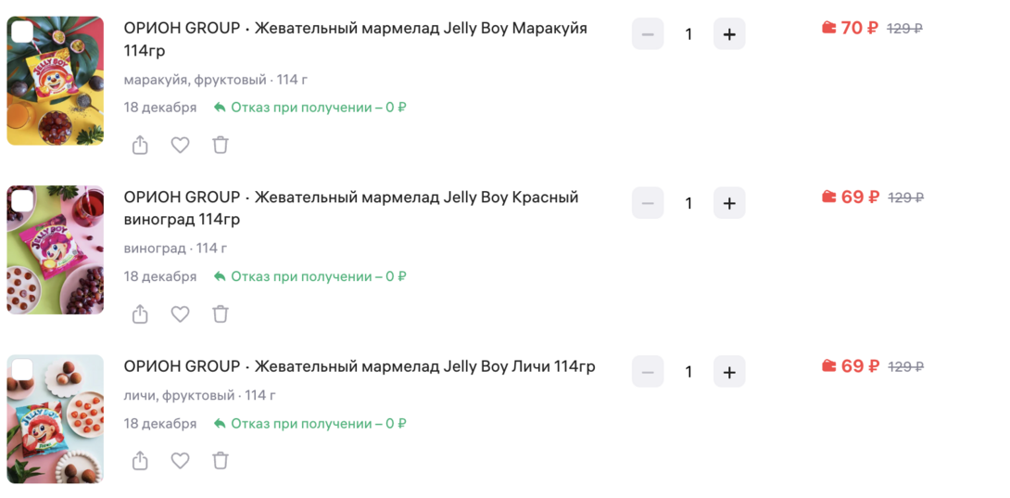Favorite the Jelly Boy Красный виноград item

point(180,314)
